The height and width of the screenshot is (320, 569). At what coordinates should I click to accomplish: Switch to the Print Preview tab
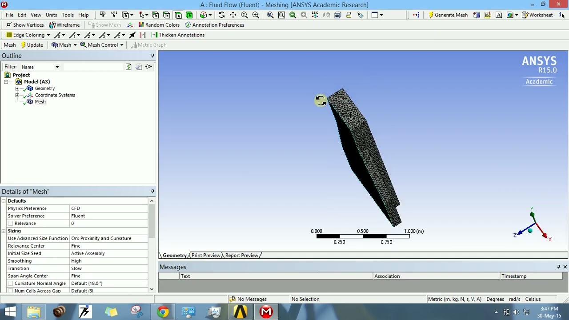[x=205, y=256]
